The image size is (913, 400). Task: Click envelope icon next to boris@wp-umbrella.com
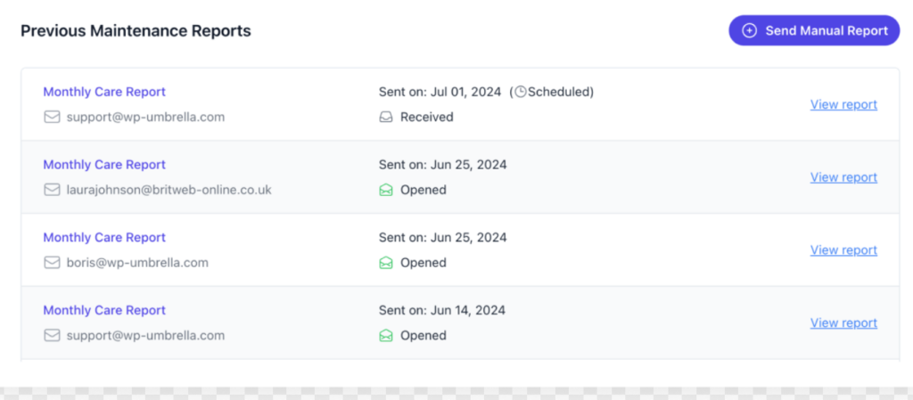click(x=52, y=263)
